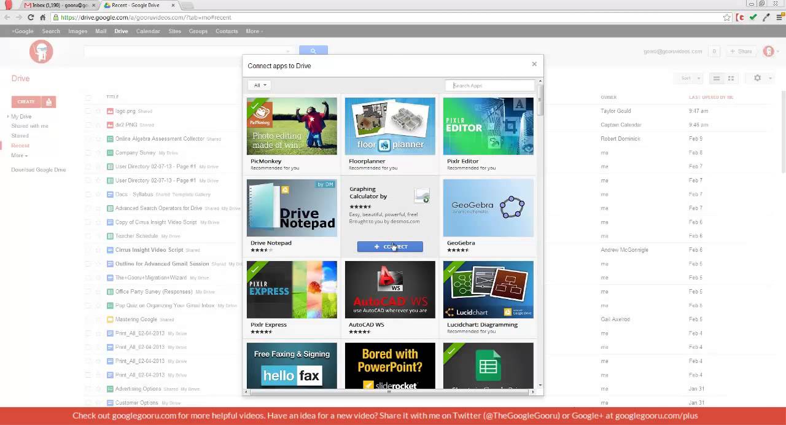
Task: Click the green checkmark extension icon
Action: point(753,18)
